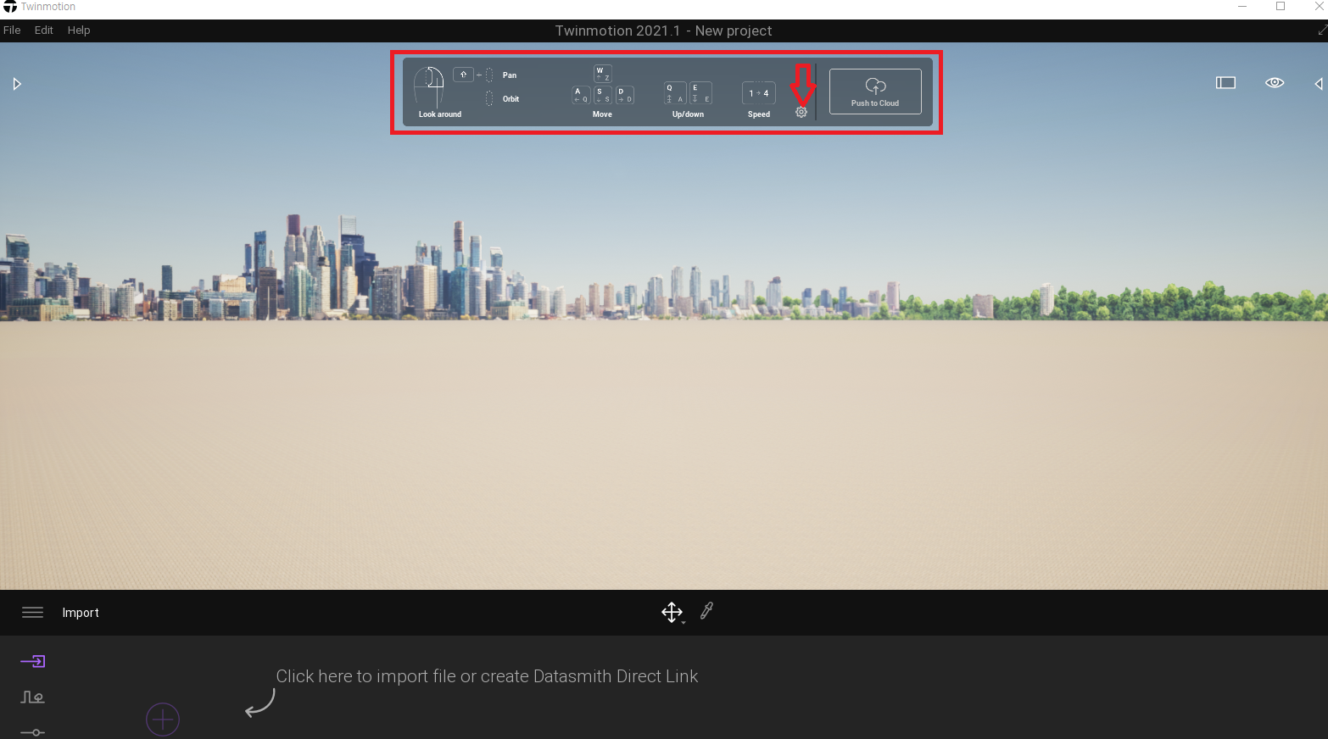
Task: Select the Context tab icon in sidebar
Action: (x=32, y=697)
